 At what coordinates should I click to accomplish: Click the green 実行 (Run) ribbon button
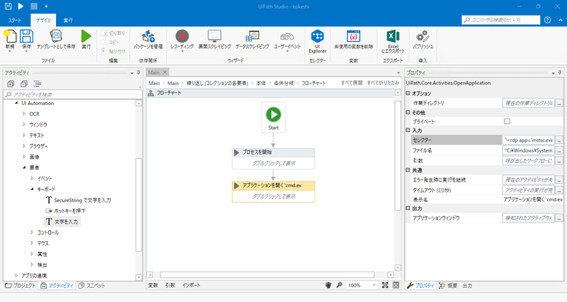[86, 36]
